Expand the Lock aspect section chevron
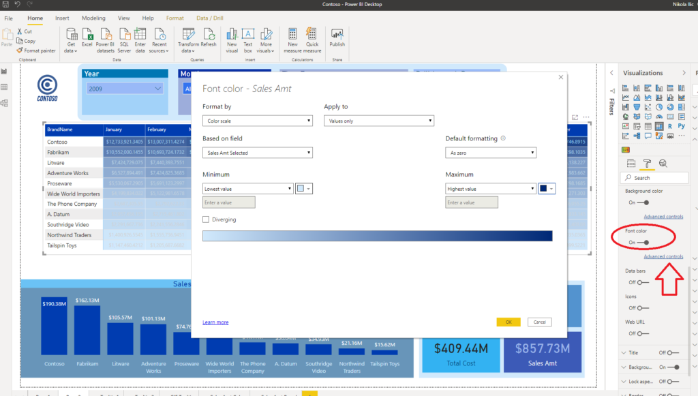The width and height of the screenshot is (698, 396). 624,382
